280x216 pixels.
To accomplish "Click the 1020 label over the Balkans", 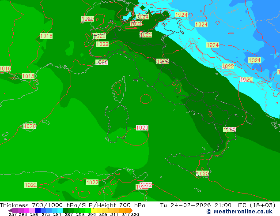I will point(246,79).
